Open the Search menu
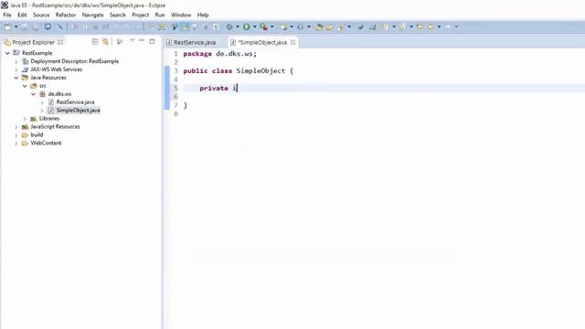 pyautogui.click(x=118, y=15)
